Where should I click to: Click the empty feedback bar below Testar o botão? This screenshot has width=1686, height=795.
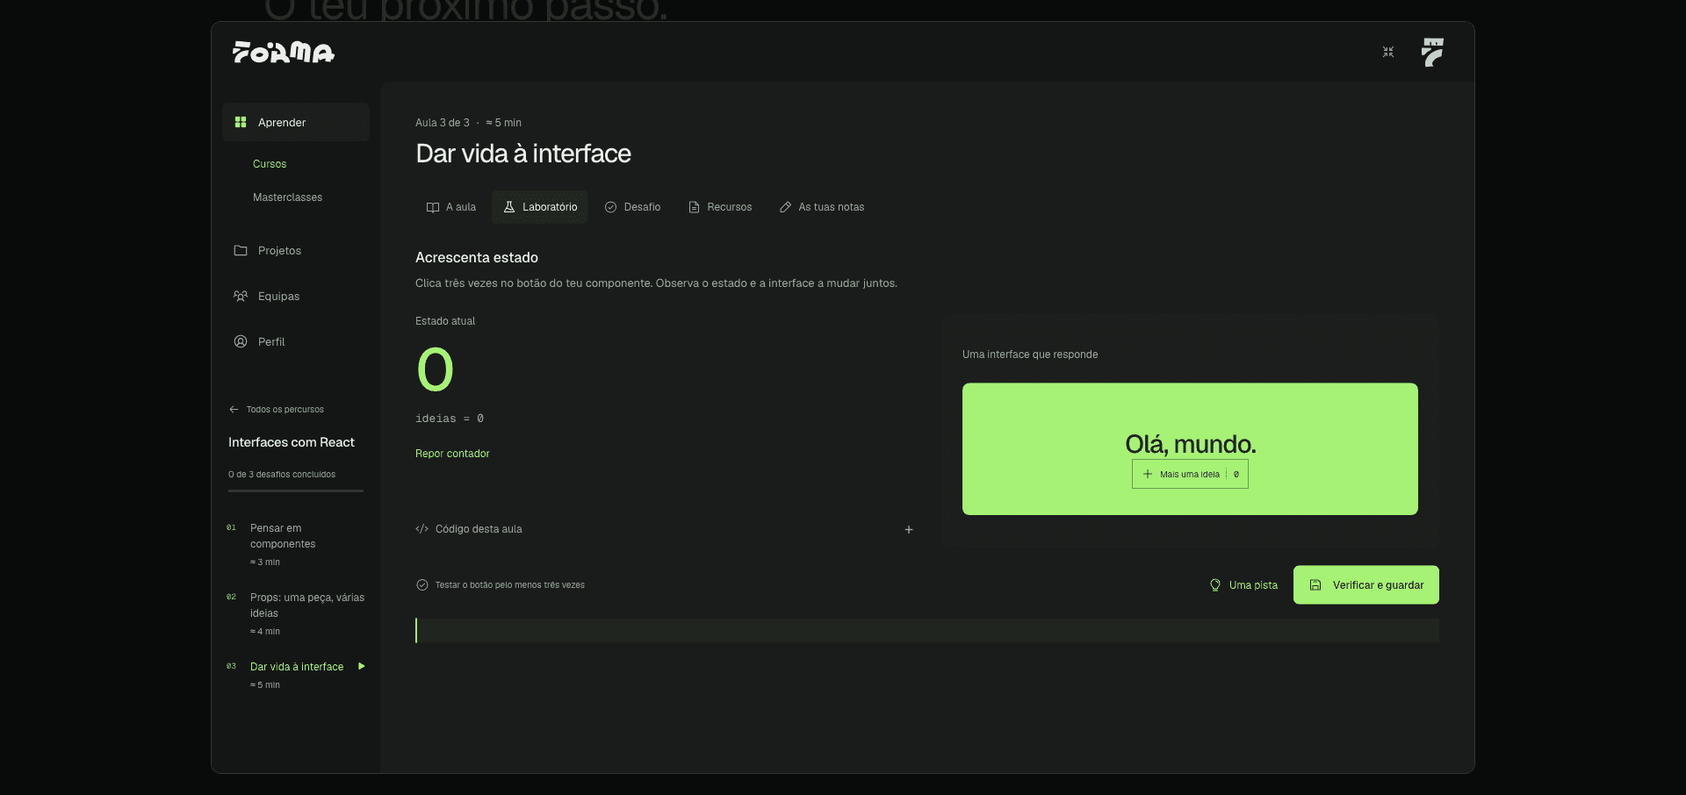[x=927, y=631]
